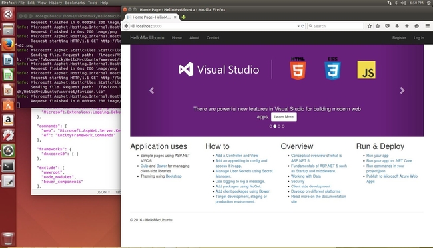Open the Tools menu

click(x=93, y=3)
